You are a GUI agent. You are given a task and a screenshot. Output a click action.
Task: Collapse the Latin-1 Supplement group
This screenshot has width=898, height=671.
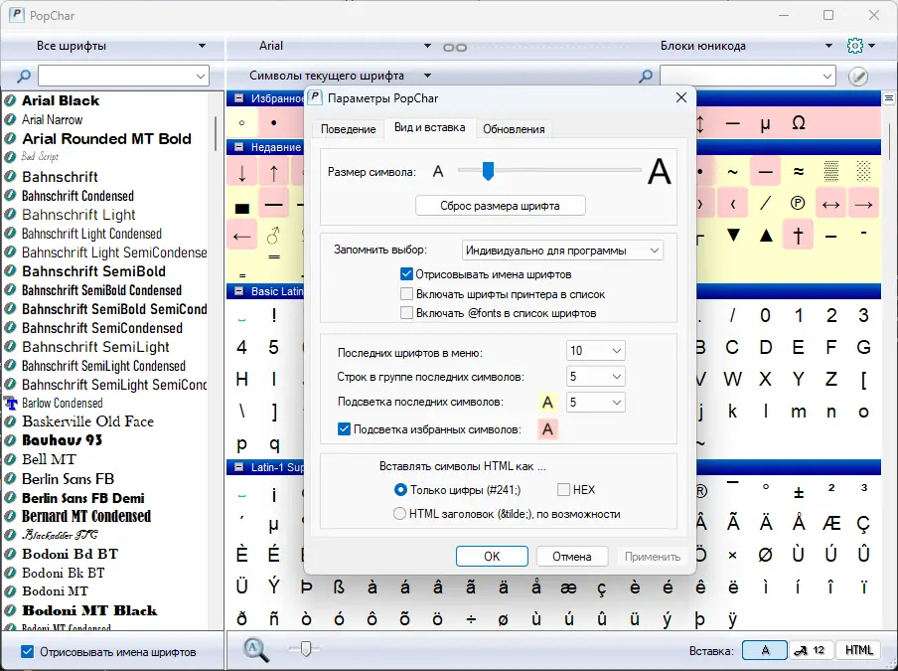(238, 467)
